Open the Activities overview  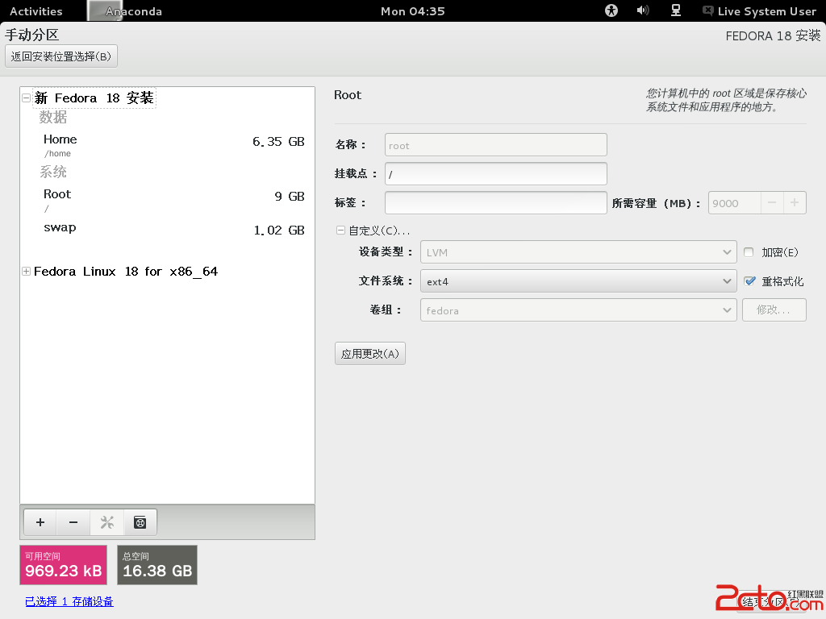click(x=35, y=11)
